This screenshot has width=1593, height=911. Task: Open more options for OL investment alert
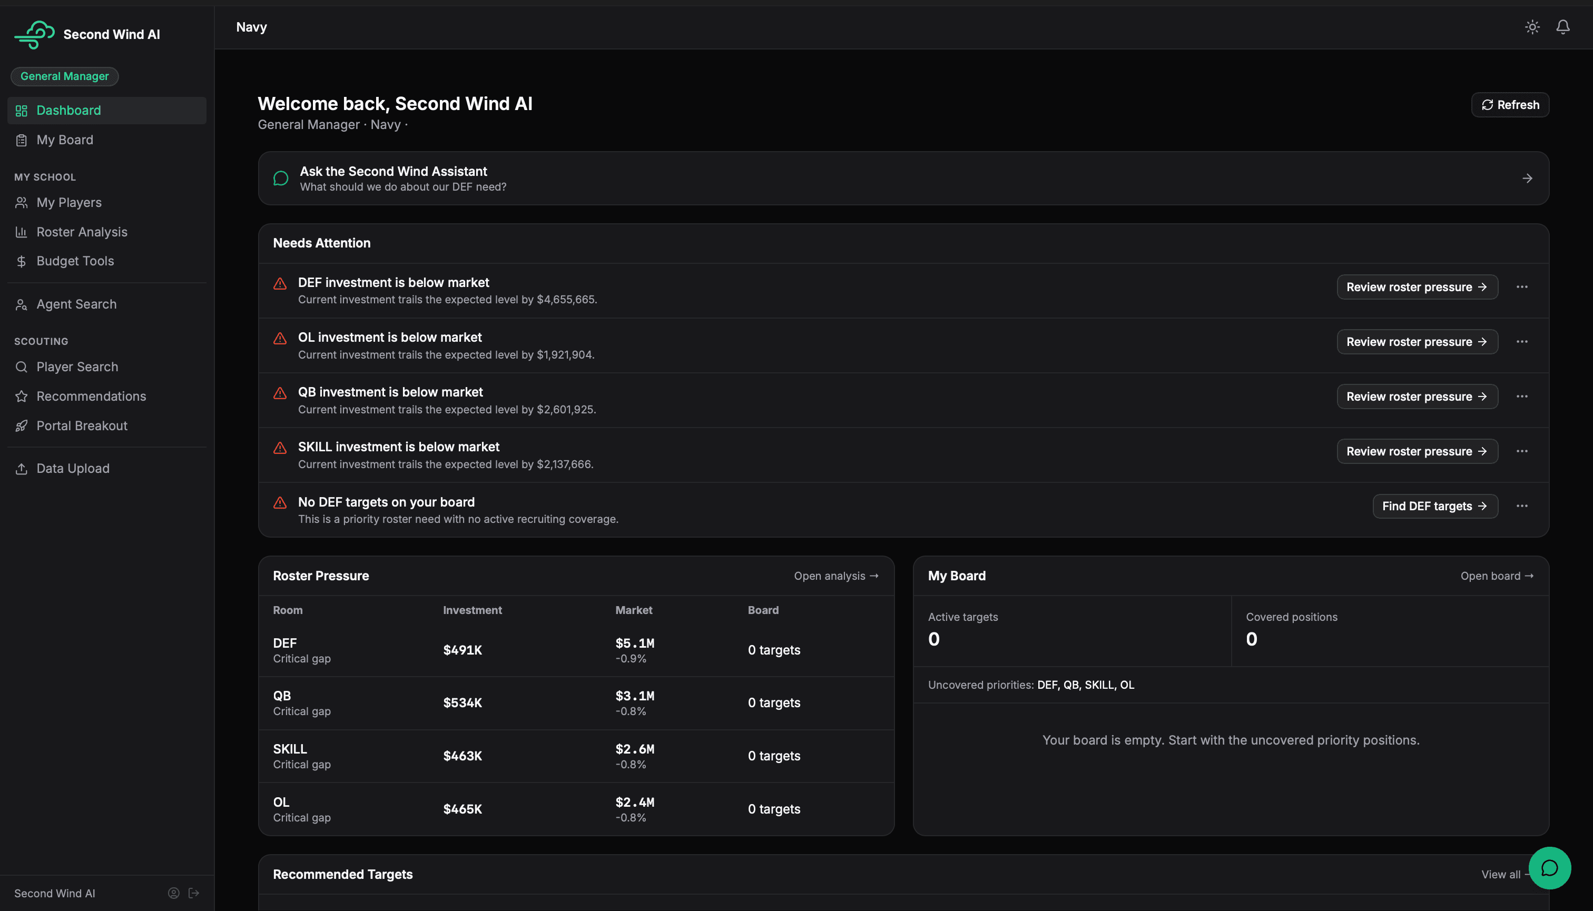[x=1522, y=342]
